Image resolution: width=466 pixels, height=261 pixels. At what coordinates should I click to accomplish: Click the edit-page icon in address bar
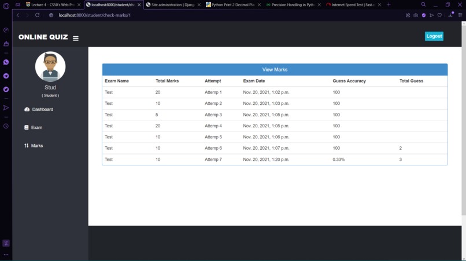point(408,15)
